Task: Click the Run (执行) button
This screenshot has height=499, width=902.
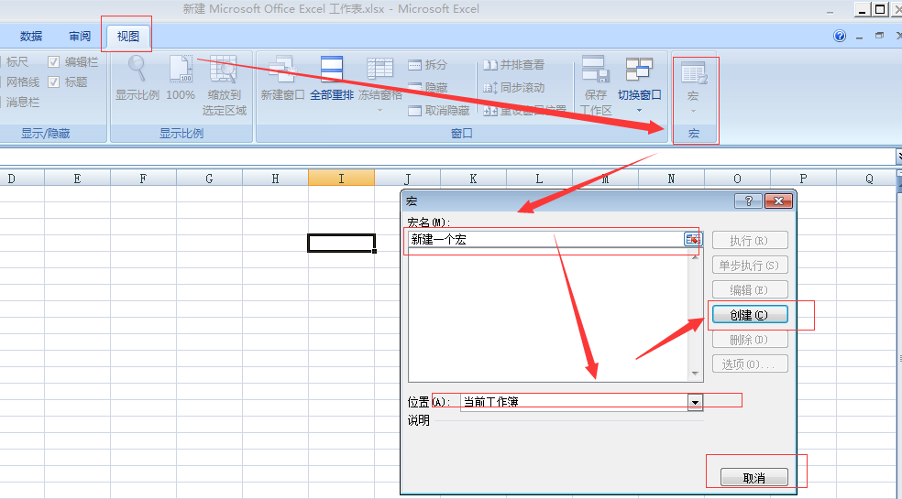Action: (750, 240)
